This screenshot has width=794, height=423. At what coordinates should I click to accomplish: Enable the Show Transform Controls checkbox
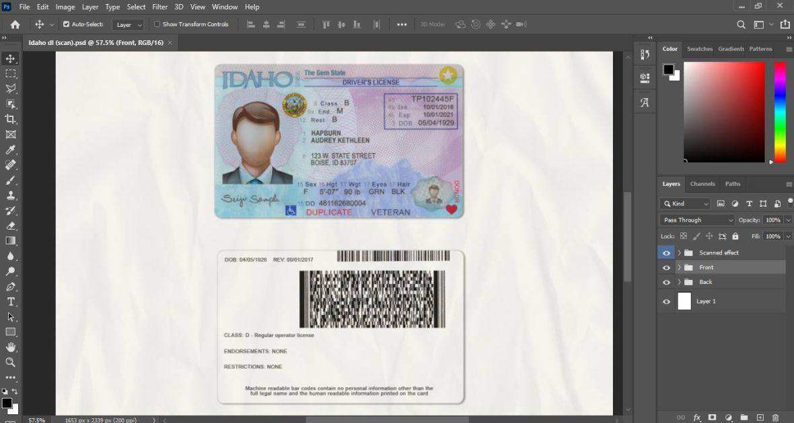[x=156, y=24]
